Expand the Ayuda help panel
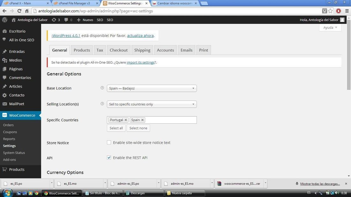 point(330,27)
